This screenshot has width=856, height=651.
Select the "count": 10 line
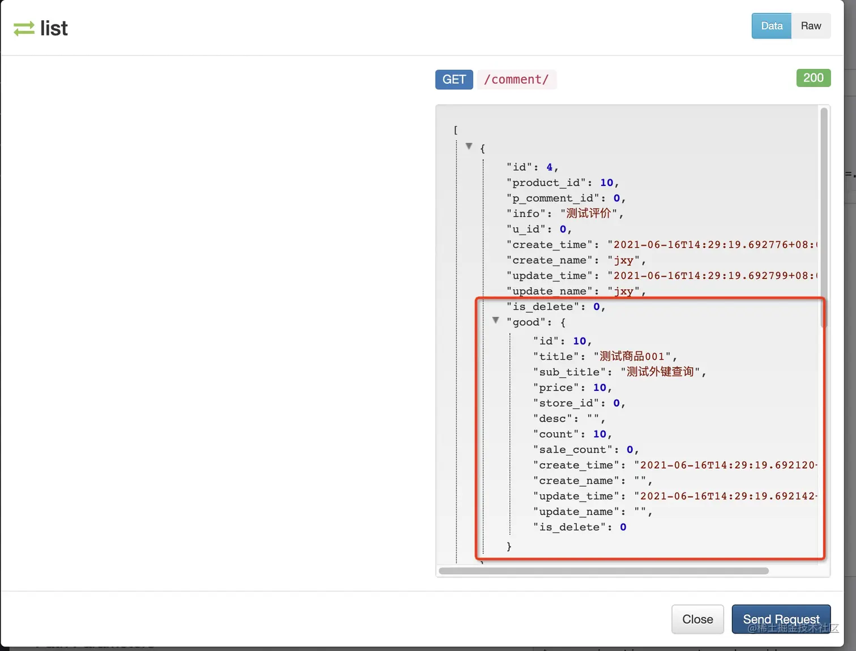[572, 434]
